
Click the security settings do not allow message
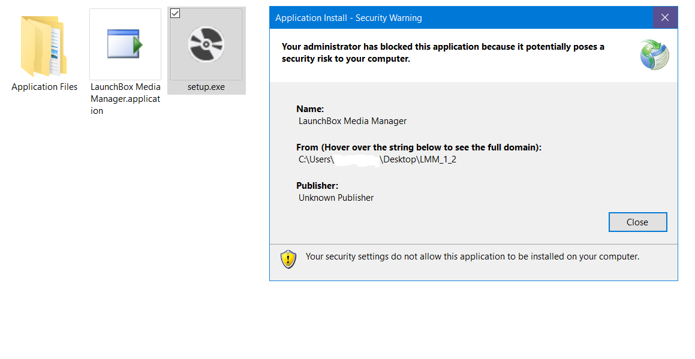tap(473, 257)
